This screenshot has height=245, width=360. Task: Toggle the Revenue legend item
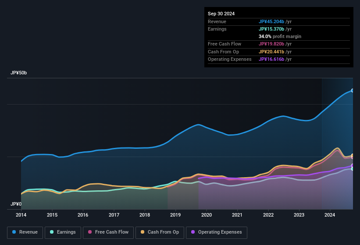[25, 232]
